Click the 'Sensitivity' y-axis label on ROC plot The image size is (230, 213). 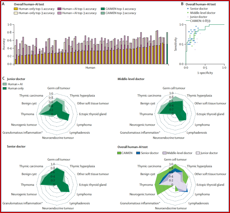pyautogui.click(x=176, y=44)
